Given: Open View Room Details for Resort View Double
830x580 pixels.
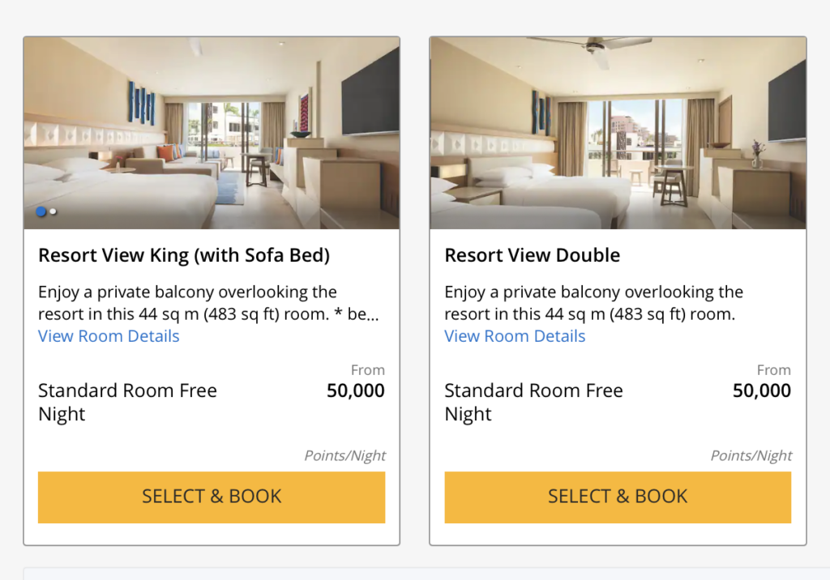Looking at the screenshot, I should [x=514, y=335].
